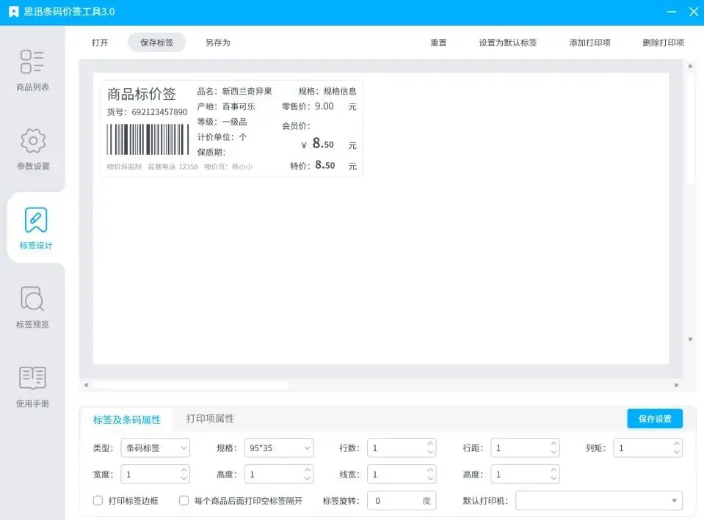Click the horizontal scrollbar thumb below the canvas

[x=190, y=385]
